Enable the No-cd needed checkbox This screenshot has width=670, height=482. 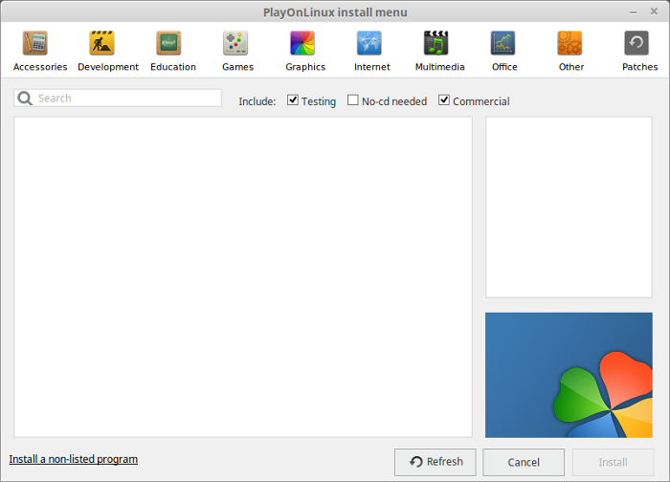pos(353,100)
